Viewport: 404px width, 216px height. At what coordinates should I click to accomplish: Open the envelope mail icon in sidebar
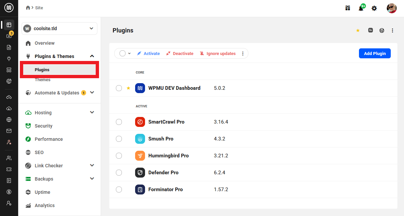tap(9, 131)
